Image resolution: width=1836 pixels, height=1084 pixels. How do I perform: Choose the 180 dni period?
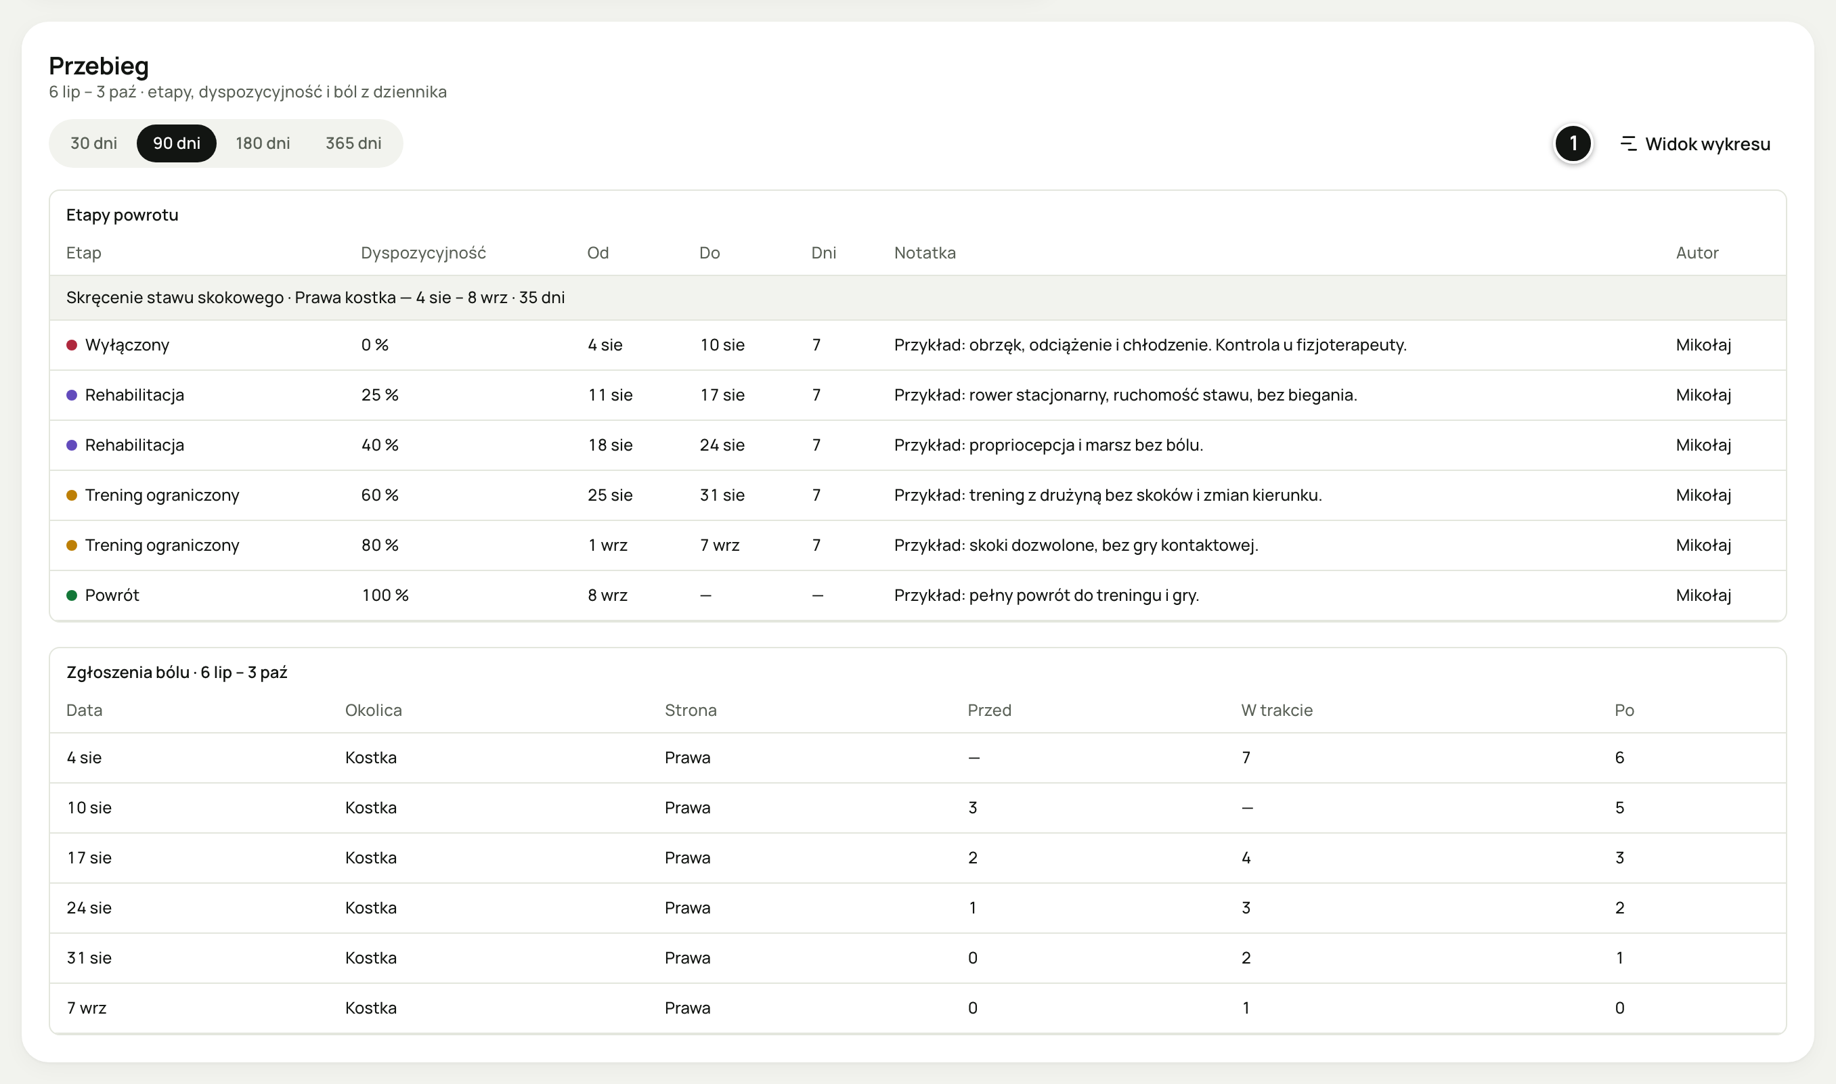pyautogui.click(x=262, y=143)
